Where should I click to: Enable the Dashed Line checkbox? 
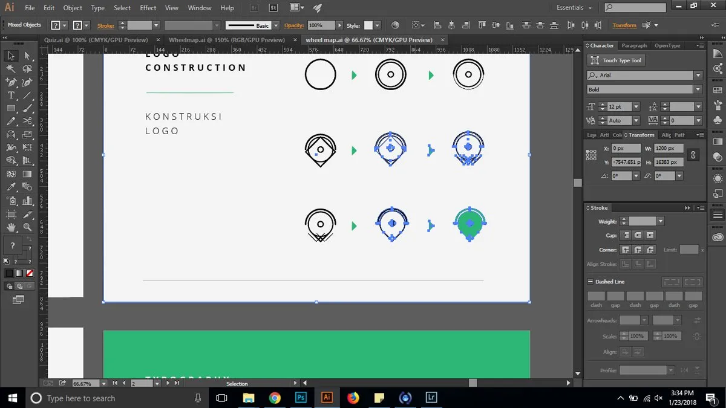point(590,282)
